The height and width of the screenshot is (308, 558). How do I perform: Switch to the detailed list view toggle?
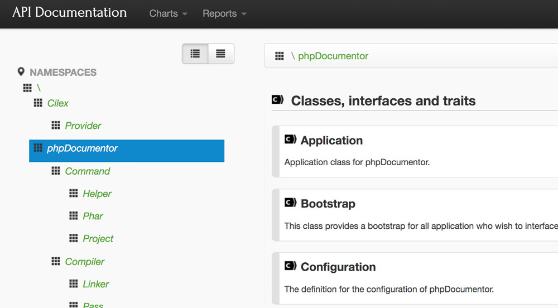click(x=195, y=54)
